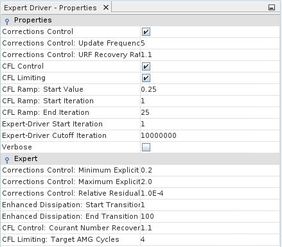The width and height of the screenshot is (282, 247).
Task: Select Corrections Control: Maximum Explicit label
Action: pos(71,182)
